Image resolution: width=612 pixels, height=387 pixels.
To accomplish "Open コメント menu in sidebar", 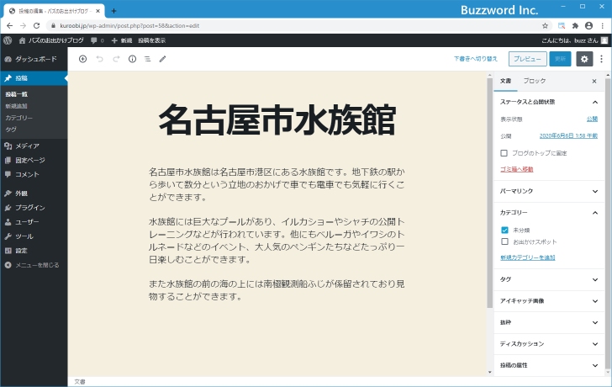I will click(34, 174).
